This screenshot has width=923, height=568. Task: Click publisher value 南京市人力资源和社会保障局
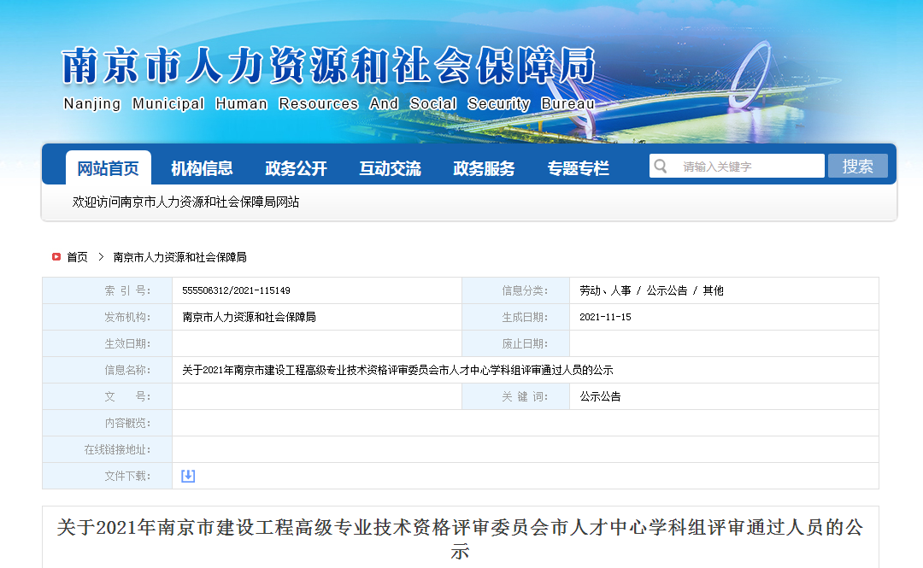249,317
